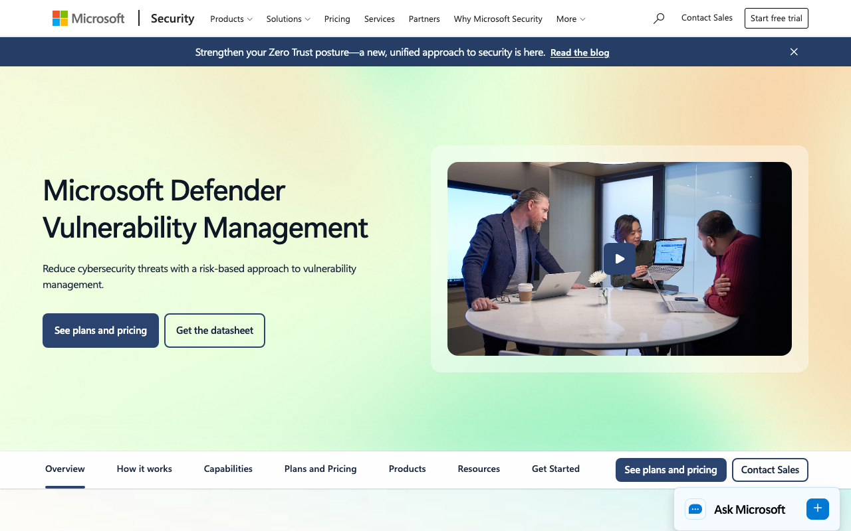Expand the Products dropdown menu
This screenshot has width=851, height=531.
click(231, 19)
